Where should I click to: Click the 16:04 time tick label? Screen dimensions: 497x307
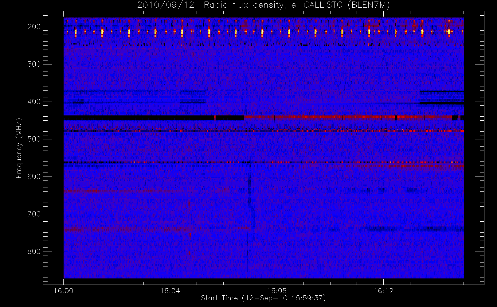tap(170, 291)
